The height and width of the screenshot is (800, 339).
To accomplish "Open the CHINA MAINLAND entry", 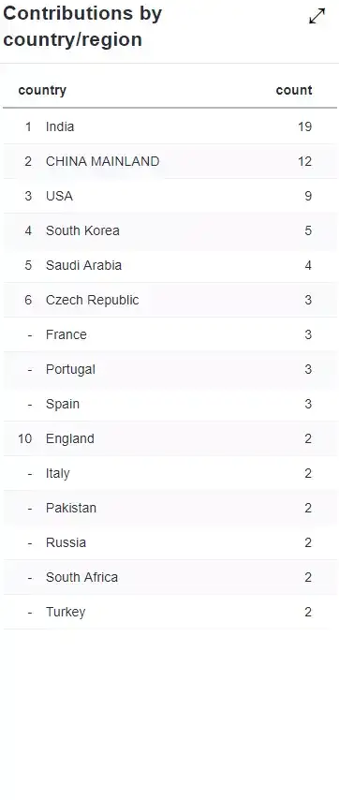I will point(169,161).
